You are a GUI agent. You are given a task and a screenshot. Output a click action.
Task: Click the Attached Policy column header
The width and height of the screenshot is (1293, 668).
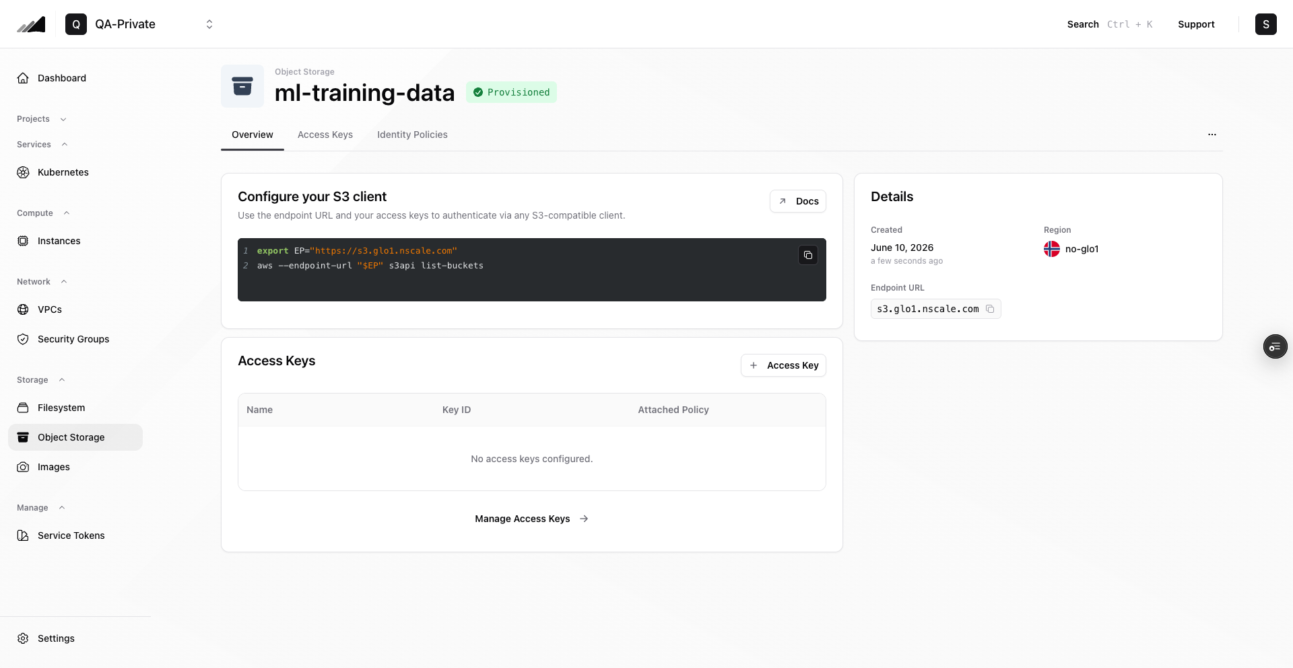pos(673,410)
